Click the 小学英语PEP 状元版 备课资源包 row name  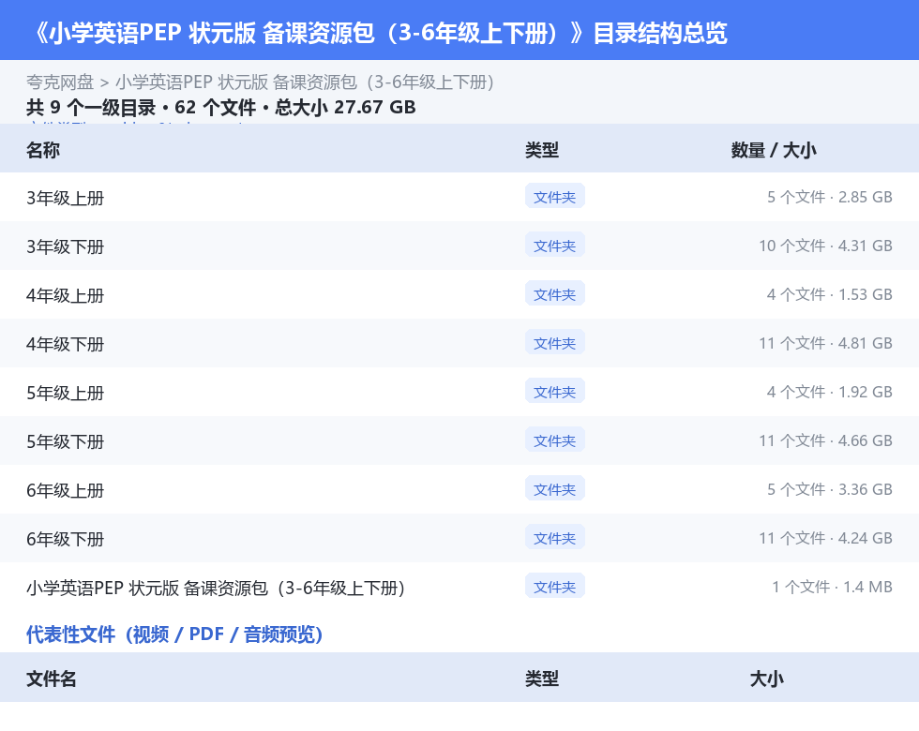[216, 588]
